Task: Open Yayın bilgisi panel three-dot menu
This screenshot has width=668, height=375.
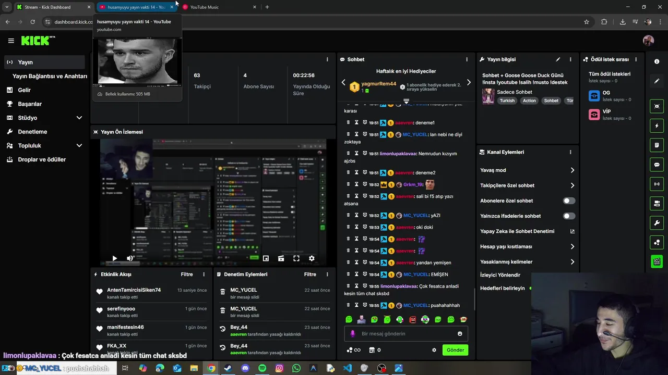Action: (570, 59)
